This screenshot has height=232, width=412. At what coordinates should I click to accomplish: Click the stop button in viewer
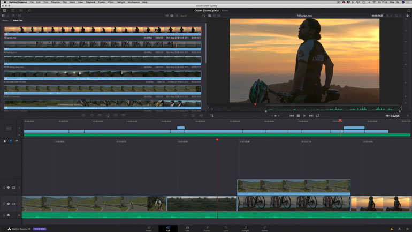(298, 116)
